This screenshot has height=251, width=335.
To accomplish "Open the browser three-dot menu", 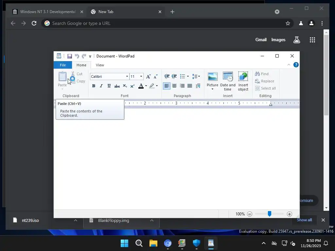I will [322, 23].
